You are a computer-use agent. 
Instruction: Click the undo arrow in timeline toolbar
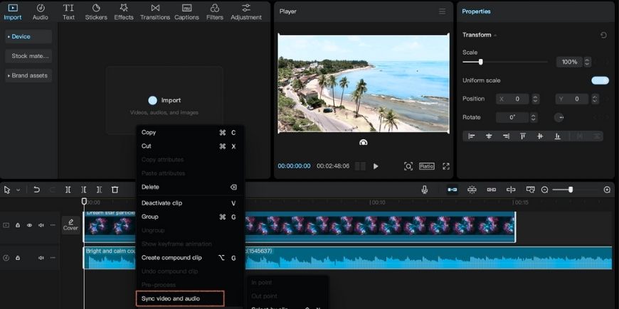[x=36, y=190]
